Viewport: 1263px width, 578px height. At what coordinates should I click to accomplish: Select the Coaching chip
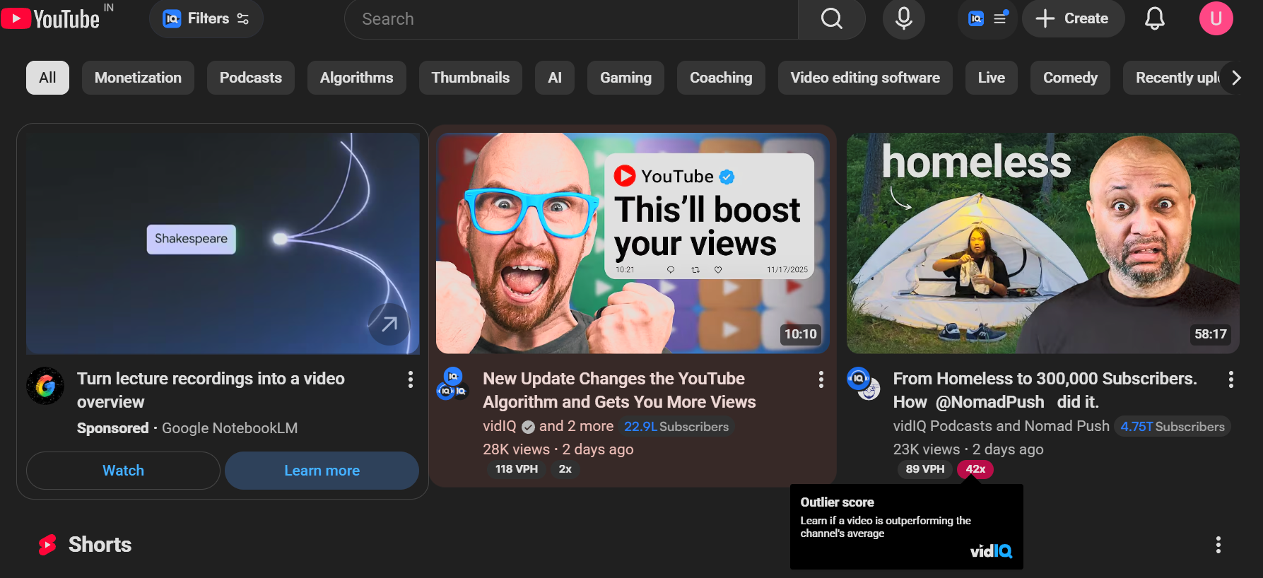pos(721,78)
